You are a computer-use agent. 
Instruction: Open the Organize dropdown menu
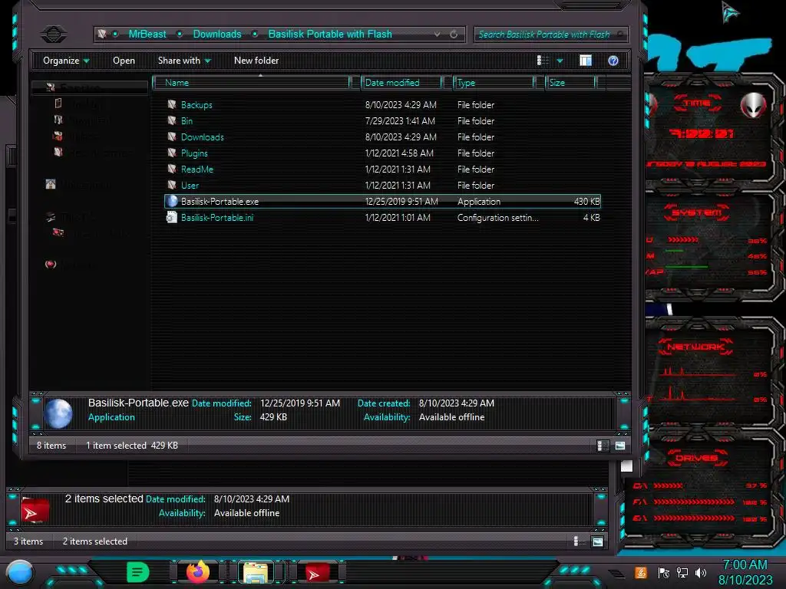coord(66,61)
